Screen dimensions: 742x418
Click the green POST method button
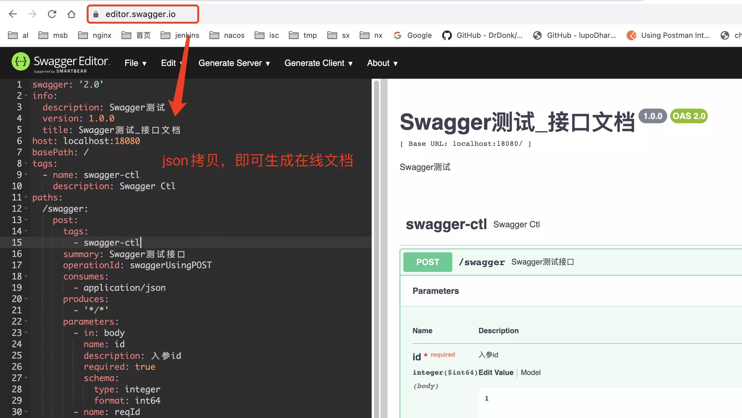[427, 262]
